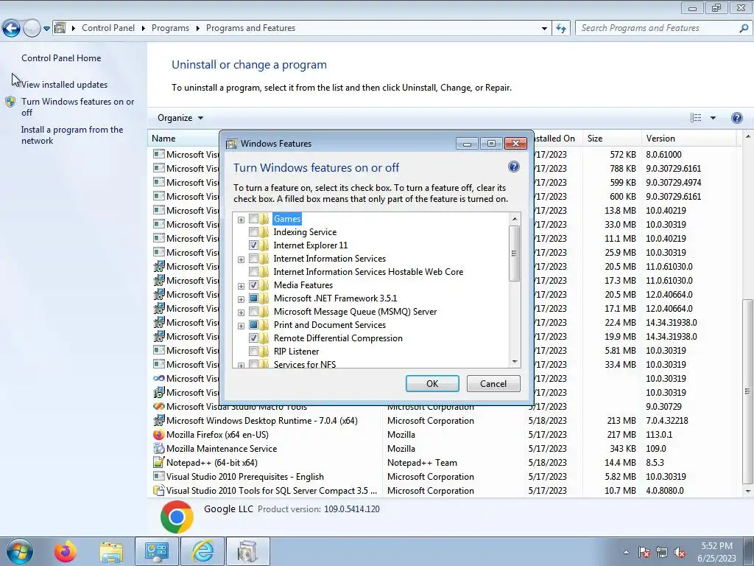
Task: Expand Microsoft .NET Framework 3.5.1 node
Action: tap(241, 299)
